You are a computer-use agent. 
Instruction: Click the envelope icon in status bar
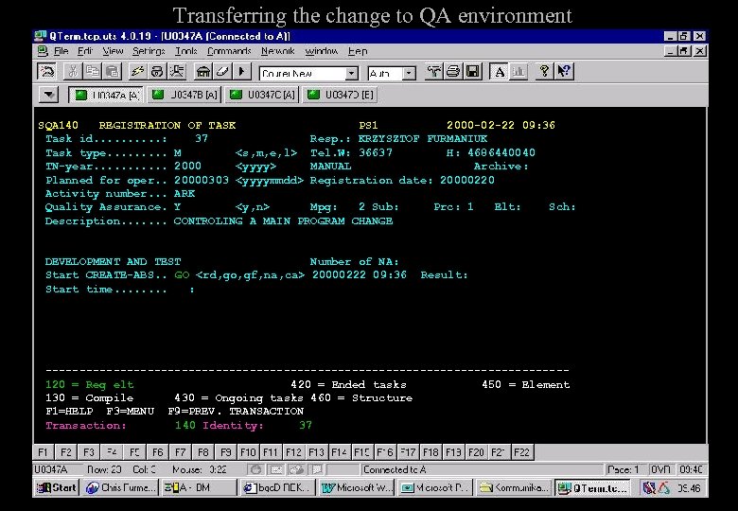point(276,469)
